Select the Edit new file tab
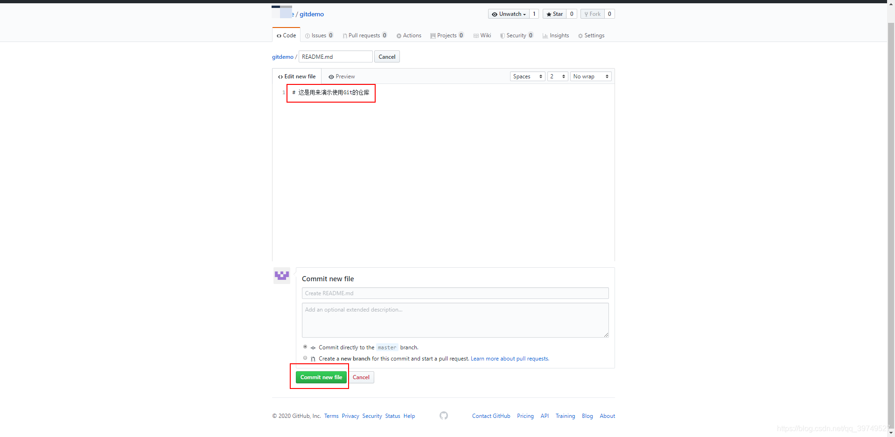Viewport: 895px width, 437px height. pyautogui.click(x=297, y=76)
